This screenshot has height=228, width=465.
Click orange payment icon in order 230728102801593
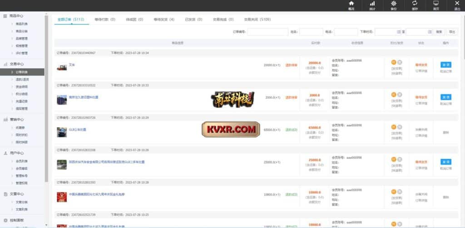[394, 192]
